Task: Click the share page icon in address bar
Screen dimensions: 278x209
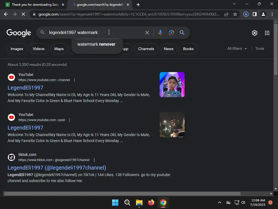Action: pyautogui.click(x=226, y=14)
